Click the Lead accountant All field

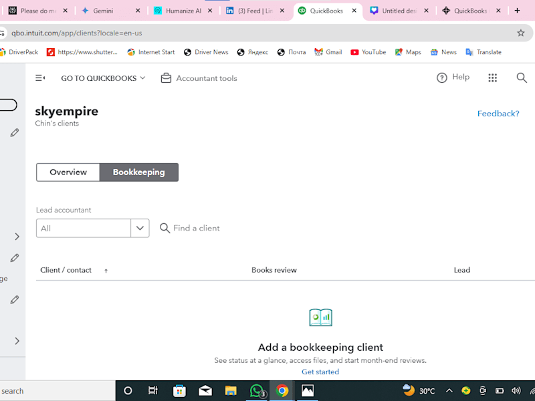(x=83, y=228)
